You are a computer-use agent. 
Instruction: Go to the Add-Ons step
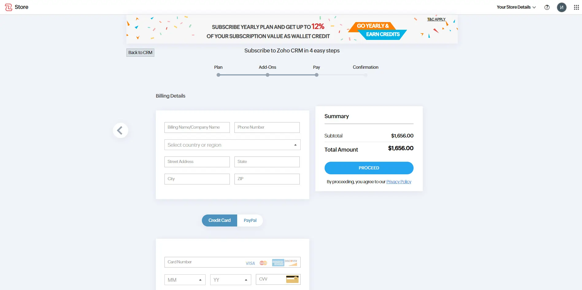pos(267,67)
